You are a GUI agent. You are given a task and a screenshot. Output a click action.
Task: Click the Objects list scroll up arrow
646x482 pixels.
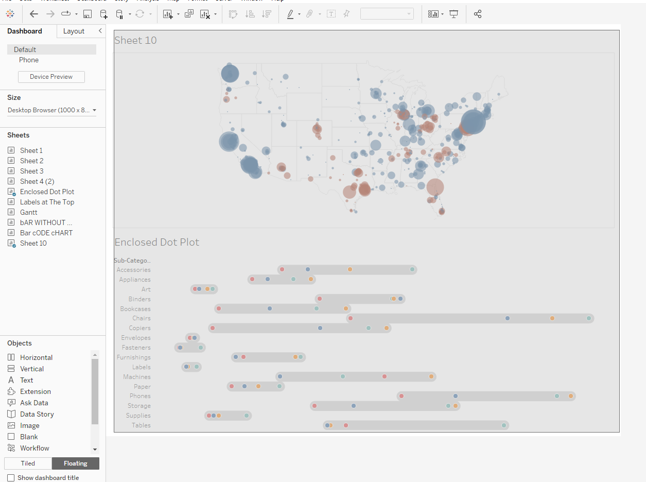click(95, 355)
